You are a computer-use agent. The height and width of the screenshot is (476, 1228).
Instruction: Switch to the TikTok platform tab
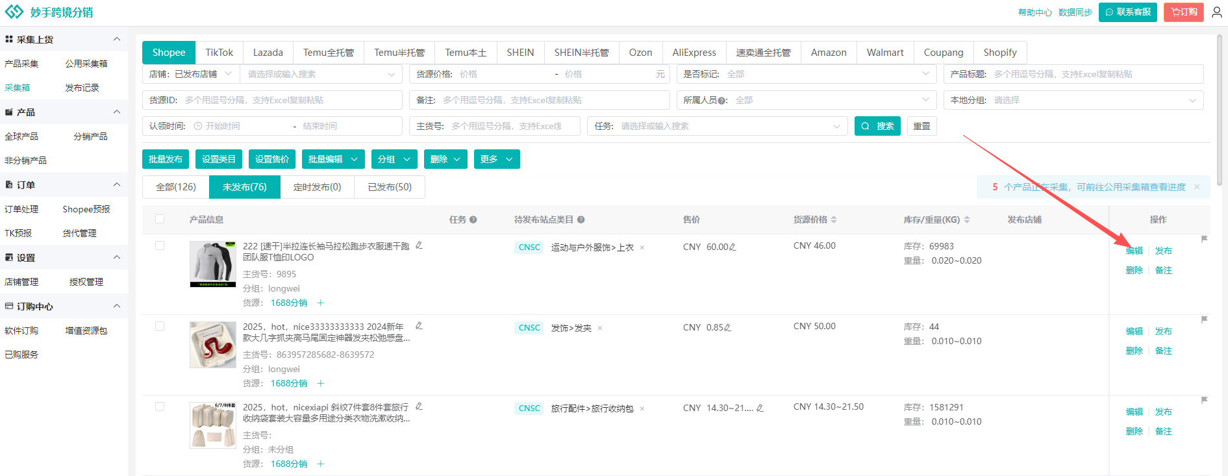219,53
